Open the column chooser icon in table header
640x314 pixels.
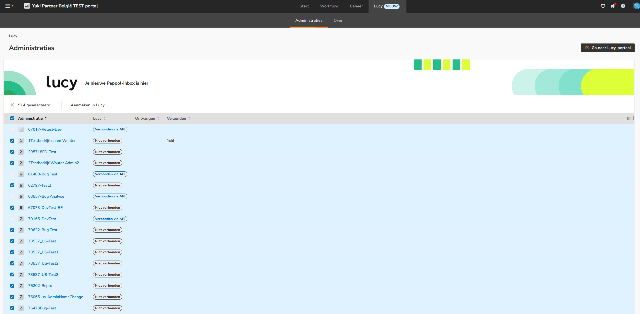pos(629,118)
